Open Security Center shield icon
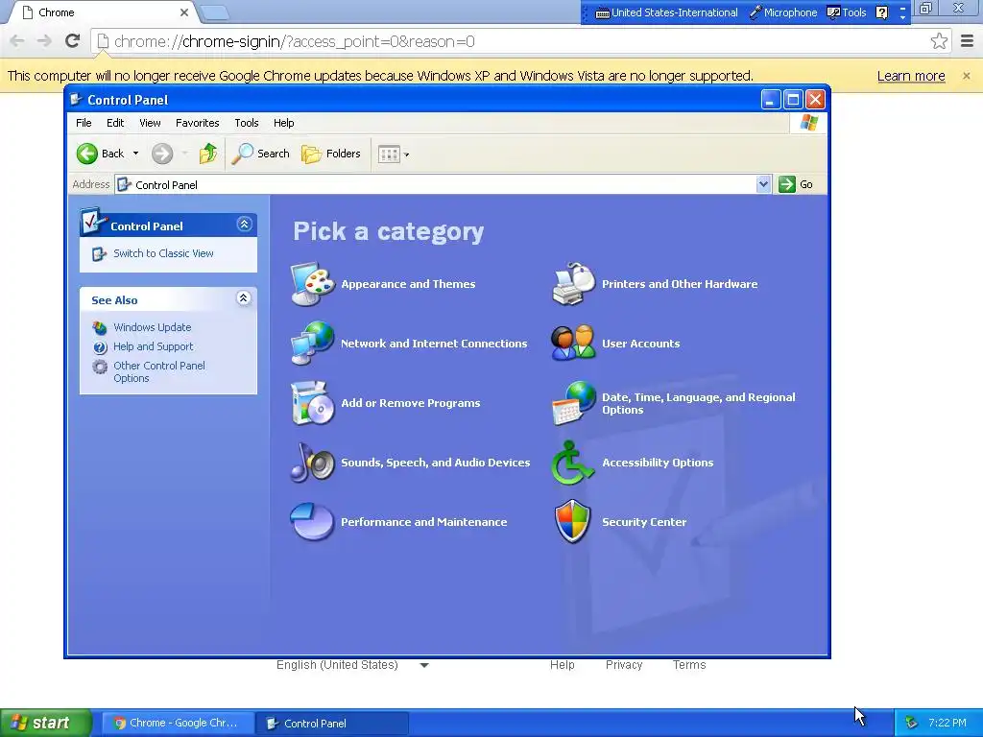Image resolution: width=983 pixels, height=737 pixels. coord(573,521)
